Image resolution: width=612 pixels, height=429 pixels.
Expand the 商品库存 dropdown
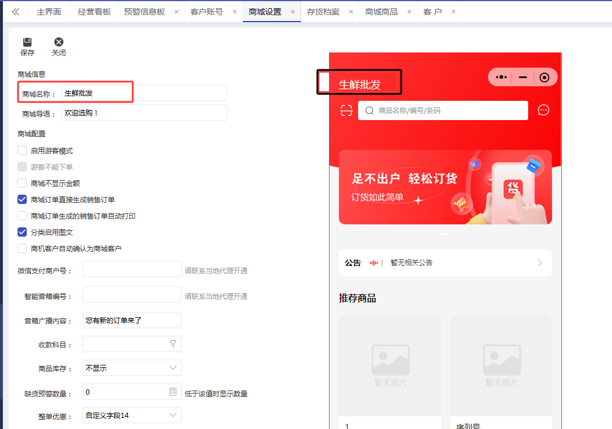[x=173, y=368]
